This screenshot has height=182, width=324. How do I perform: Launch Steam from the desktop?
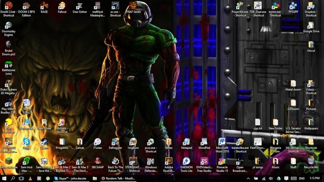[x=44, y=142]
